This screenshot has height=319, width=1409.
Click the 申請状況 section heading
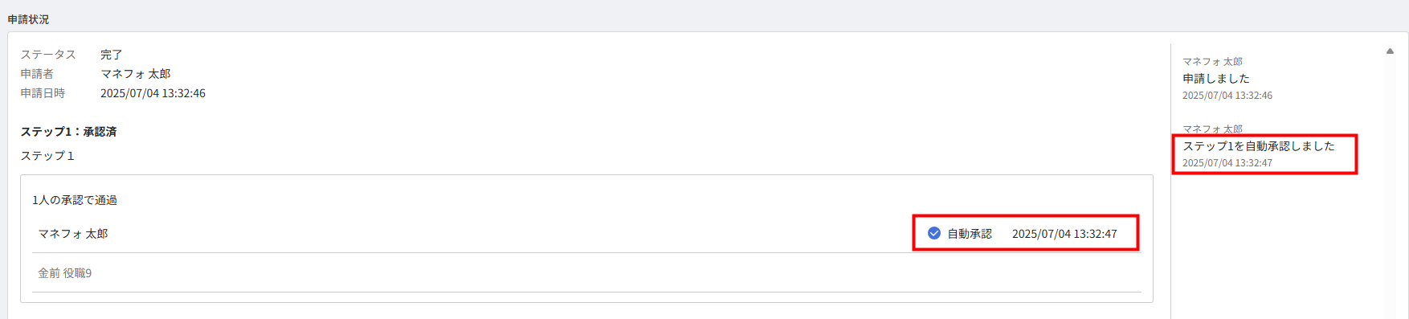click(28, 19)
